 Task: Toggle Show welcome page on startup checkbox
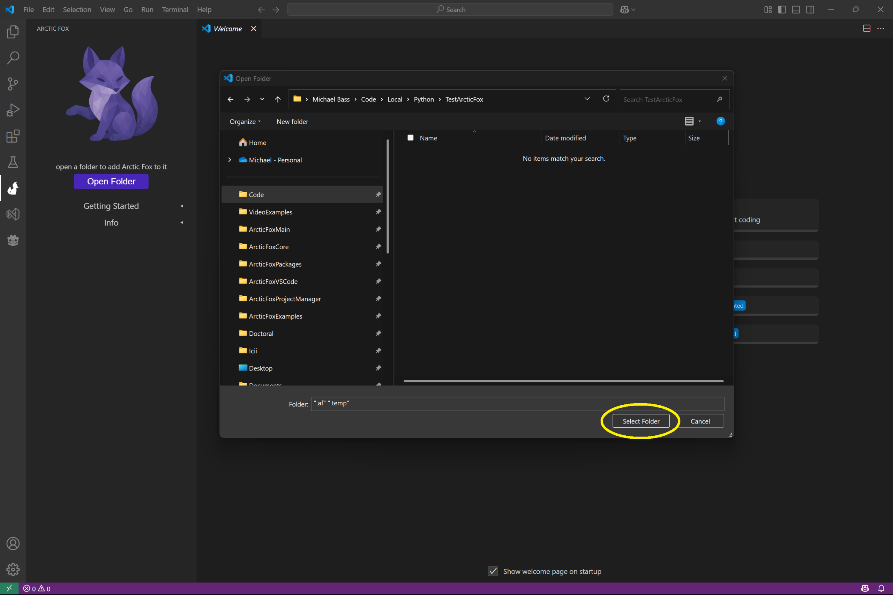pyautogui.click(x=493, y=571)
